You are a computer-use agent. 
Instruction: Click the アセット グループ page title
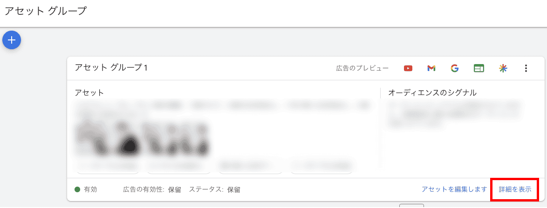click(x=45, y=11)
